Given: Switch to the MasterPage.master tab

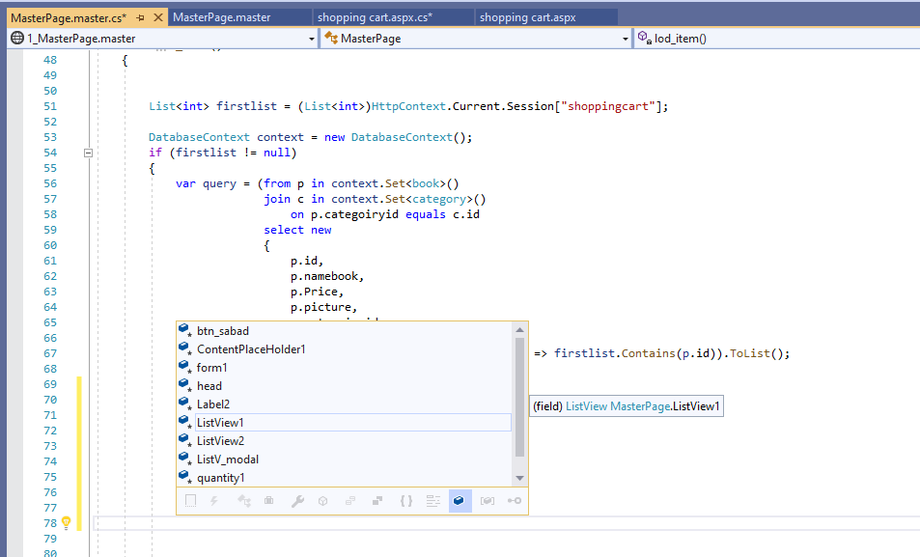Looking at the screenshot, I should coord(240,17).
